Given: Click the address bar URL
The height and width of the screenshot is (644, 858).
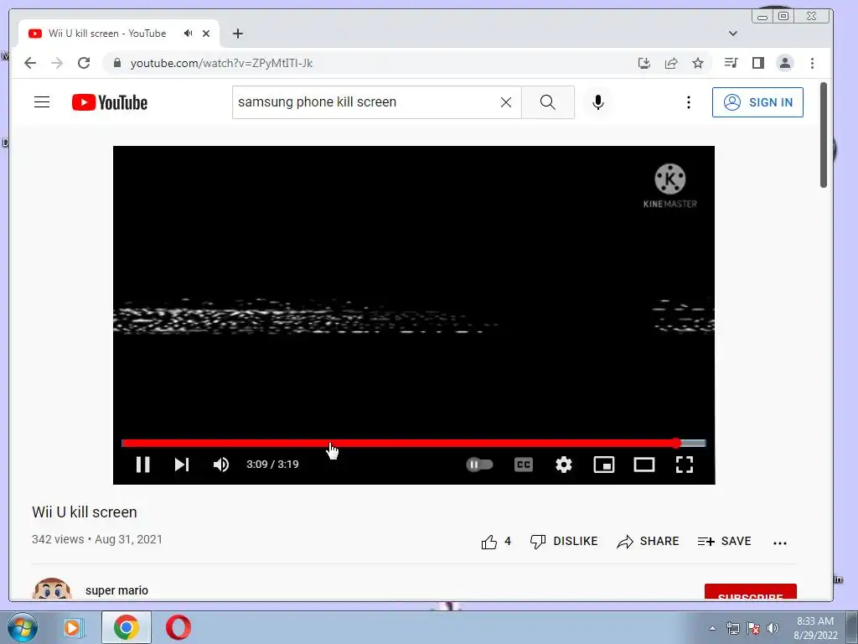Looking at the screenshot, I should (221, 64).
